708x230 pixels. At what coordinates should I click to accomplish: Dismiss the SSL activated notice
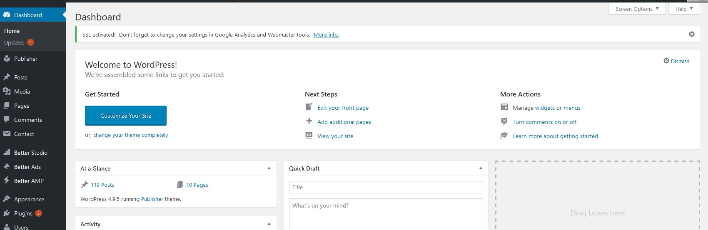pyautogui.click(x=692, y=34)
